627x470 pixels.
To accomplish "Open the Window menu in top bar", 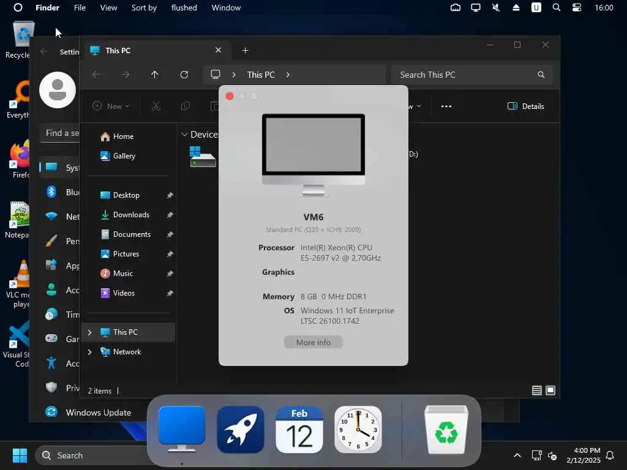I will point(226,7).
